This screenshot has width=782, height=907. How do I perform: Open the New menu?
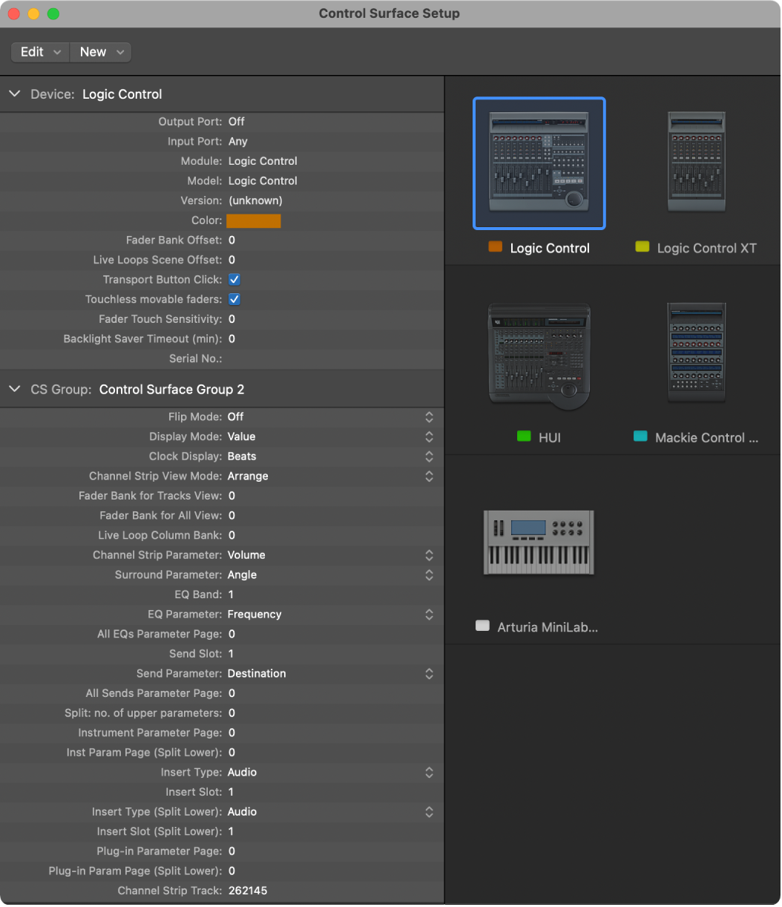tap(101, 52)
